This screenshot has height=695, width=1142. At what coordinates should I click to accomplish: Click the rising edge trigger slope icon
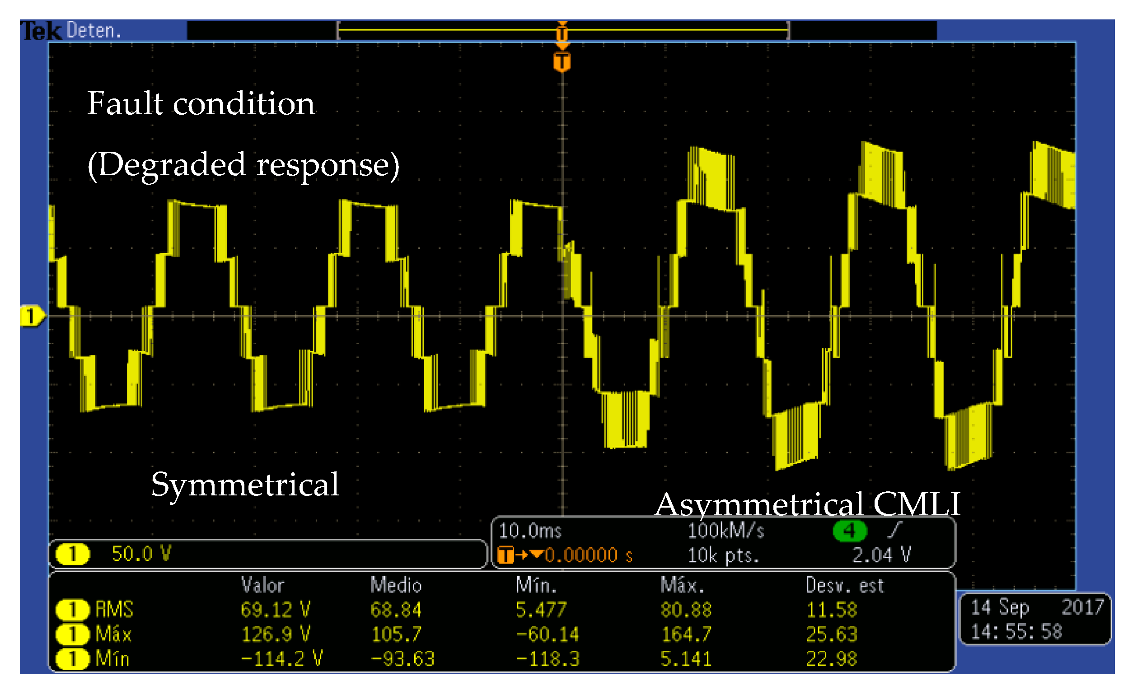pyautogui.click(x=895, y=531)
